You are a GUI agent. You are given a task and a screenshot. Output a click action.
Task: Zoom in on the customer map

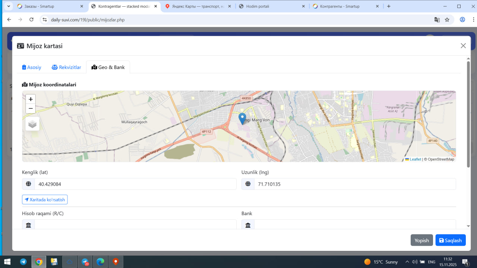[31, 99]
